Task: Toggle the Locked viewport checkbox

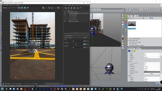Action: [x=145, y=59]
